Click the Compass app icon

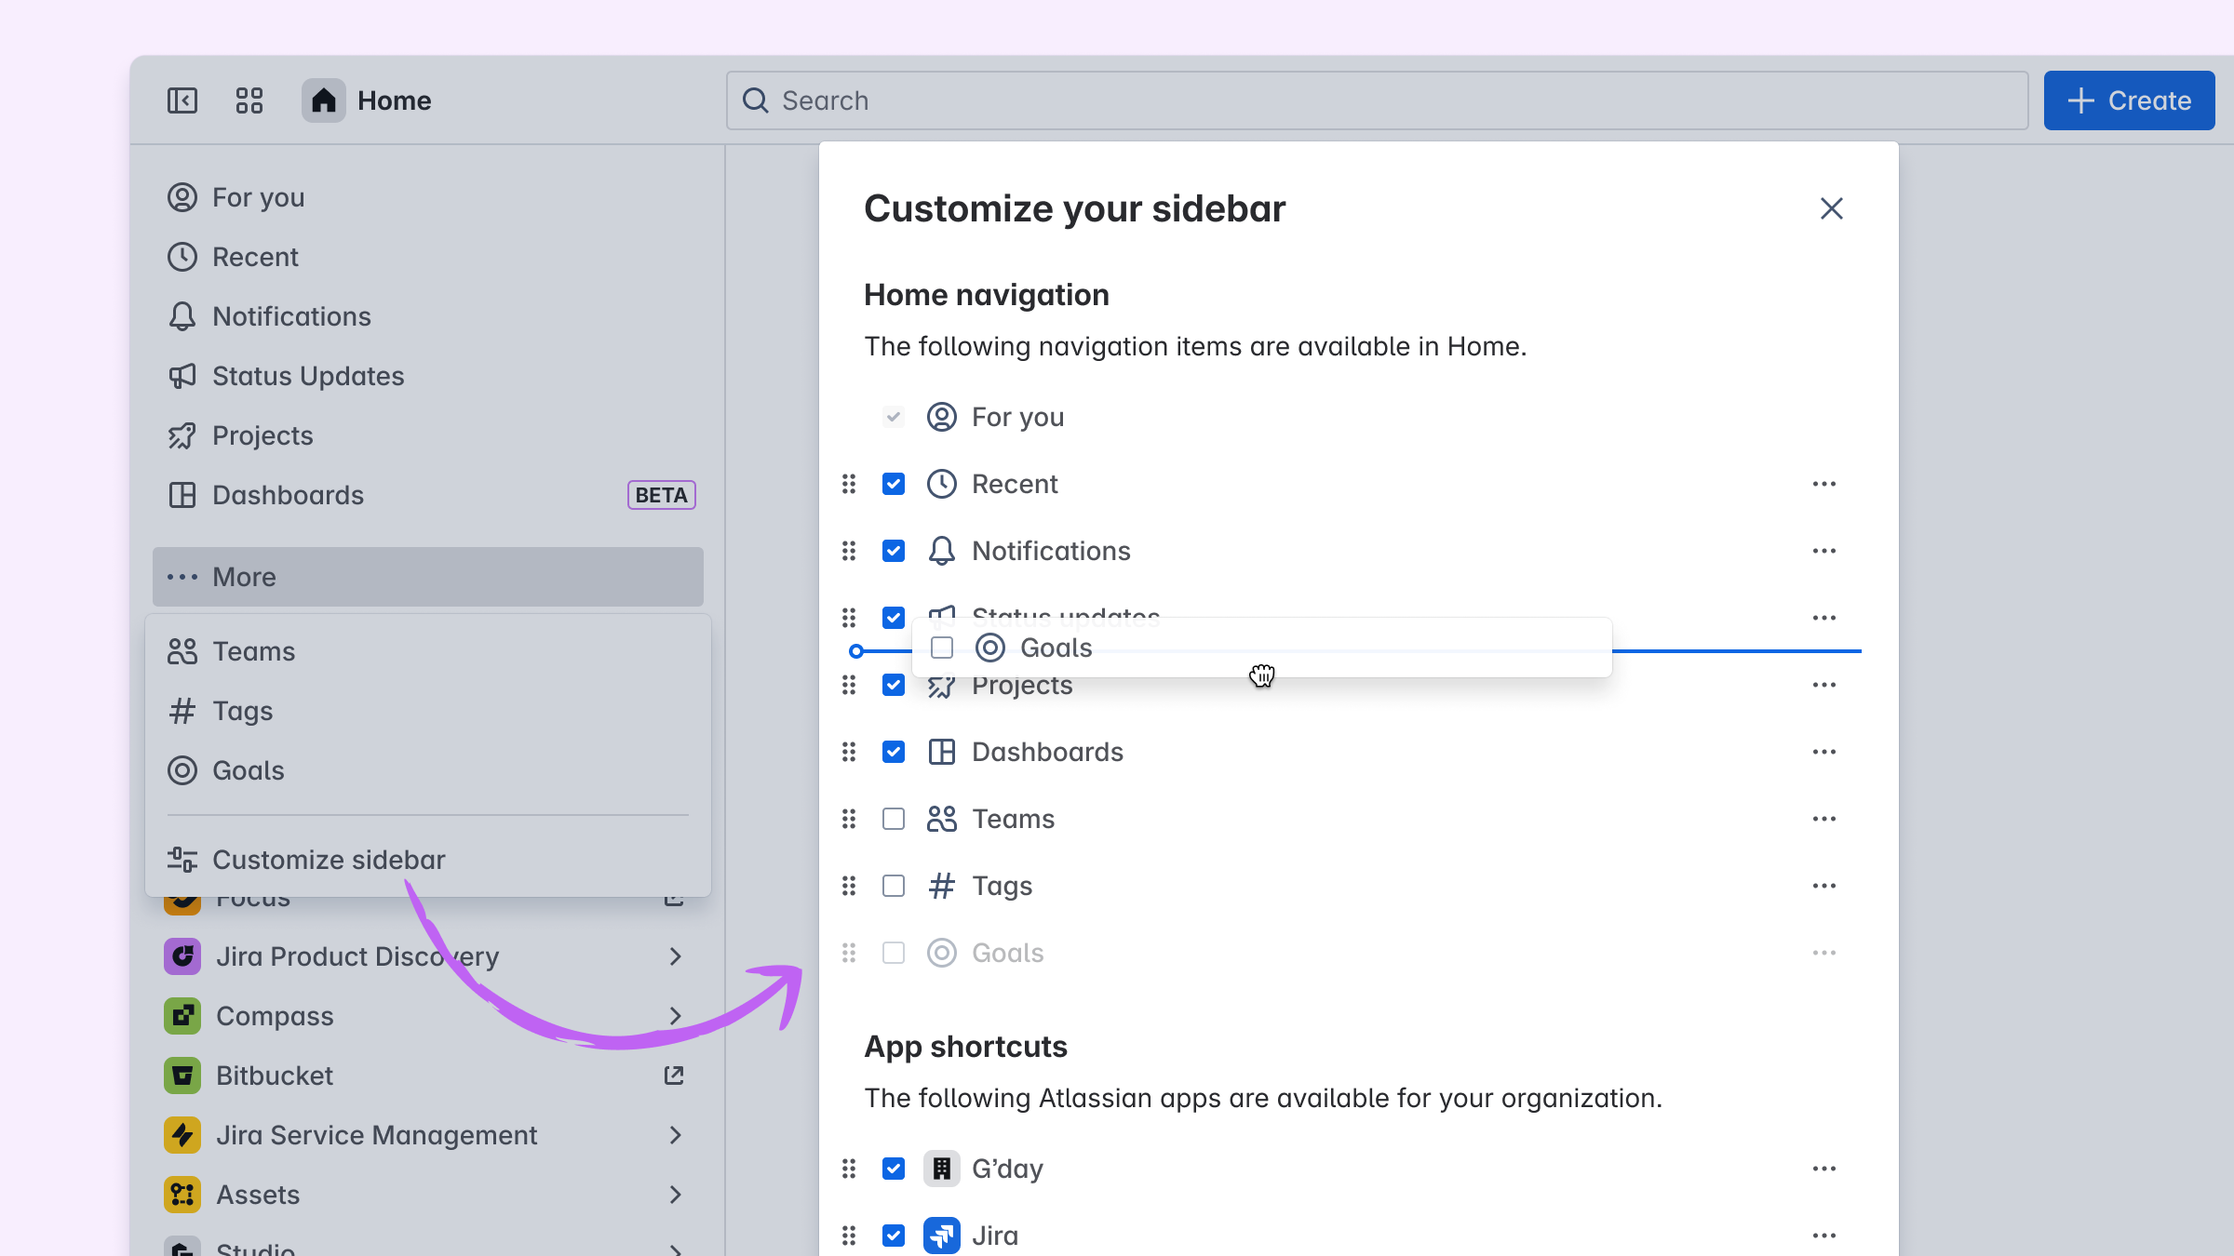pyautogui.click(x=182, y=1016)
